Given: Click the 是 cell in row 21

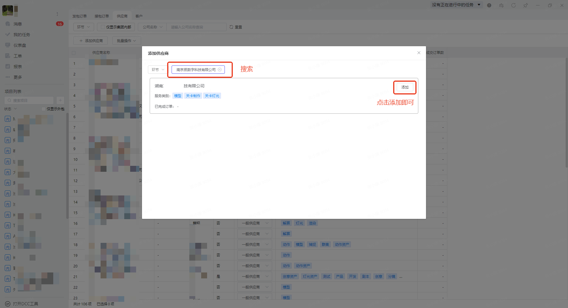Looking at the screenshot, I should 218,277.
